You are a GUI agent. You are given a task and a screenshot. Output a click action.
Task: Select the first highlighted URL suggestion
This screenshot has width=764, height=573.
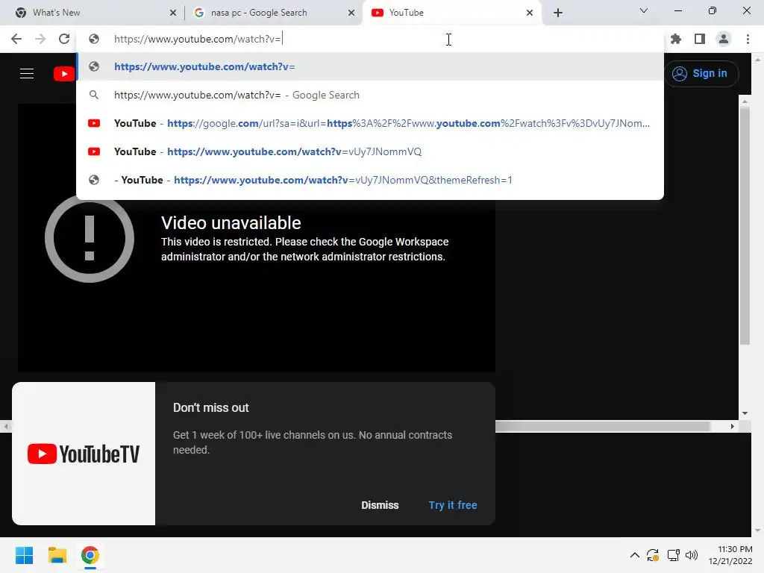(x=370, y=66)
